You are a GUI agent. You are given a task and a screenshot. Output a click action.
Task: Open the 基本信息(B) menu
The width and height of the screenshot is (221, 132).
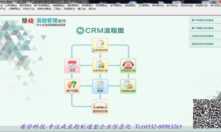26,5
